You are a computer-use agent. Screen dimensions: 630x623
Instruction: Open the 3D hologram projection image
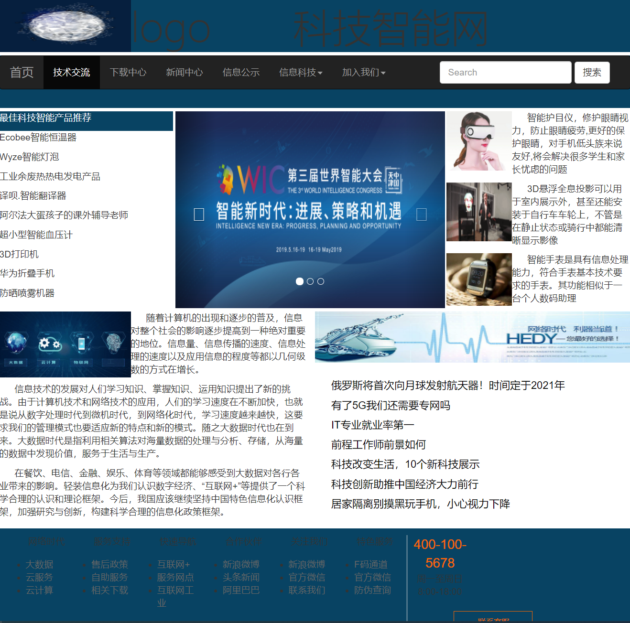[x=479, y=212]
